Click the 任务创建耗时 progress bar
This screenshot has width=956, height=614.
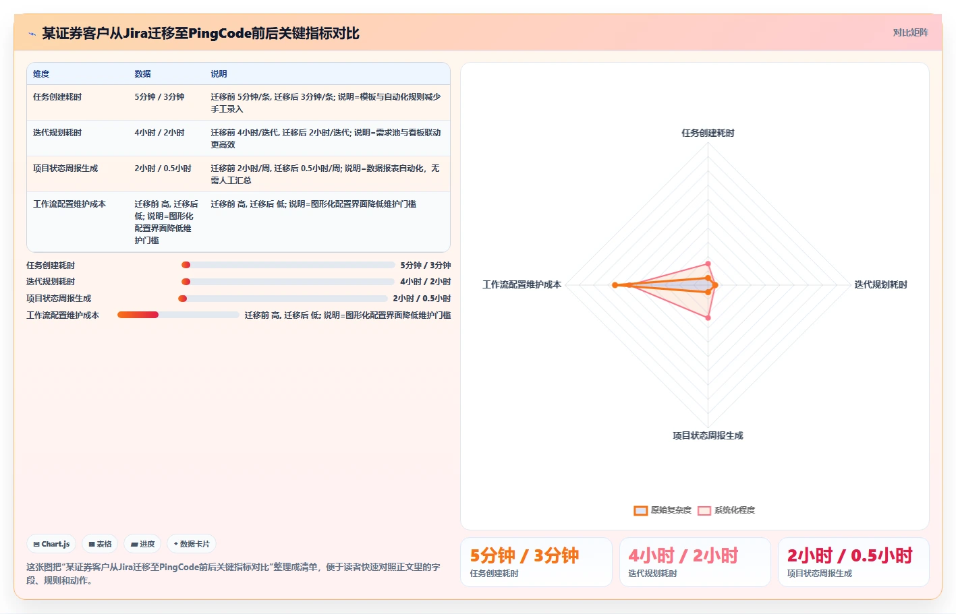click(288, 265)
